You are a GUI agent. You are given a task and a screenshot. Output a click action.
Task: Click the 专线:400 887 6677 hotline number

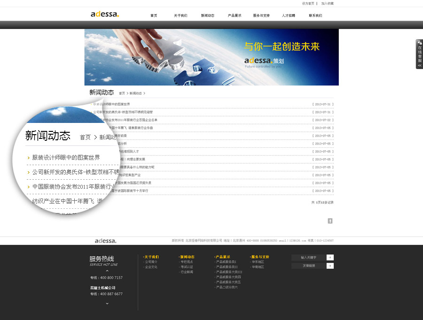[106, 294]
